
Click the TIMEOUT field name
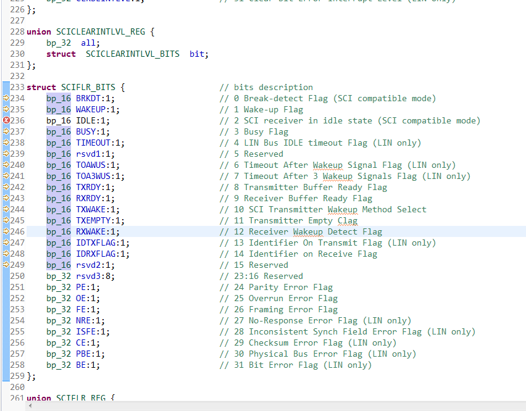click(93, 143)
